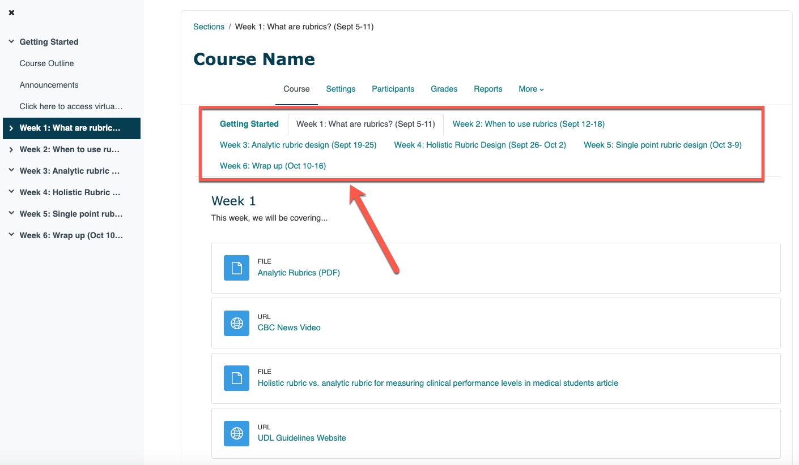Open the Course Outline page

(48, 63)
